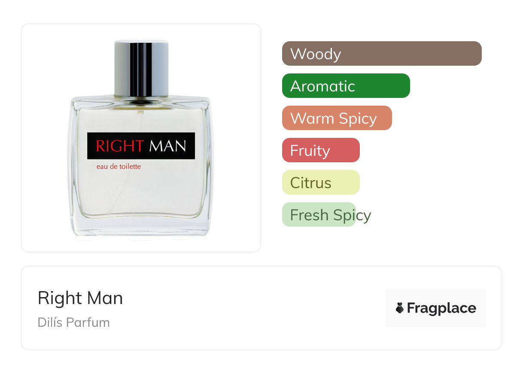This screenshot has width=523, height=371.
Task: Select the Fruity accord bar
Action: [x=321, y=150]
